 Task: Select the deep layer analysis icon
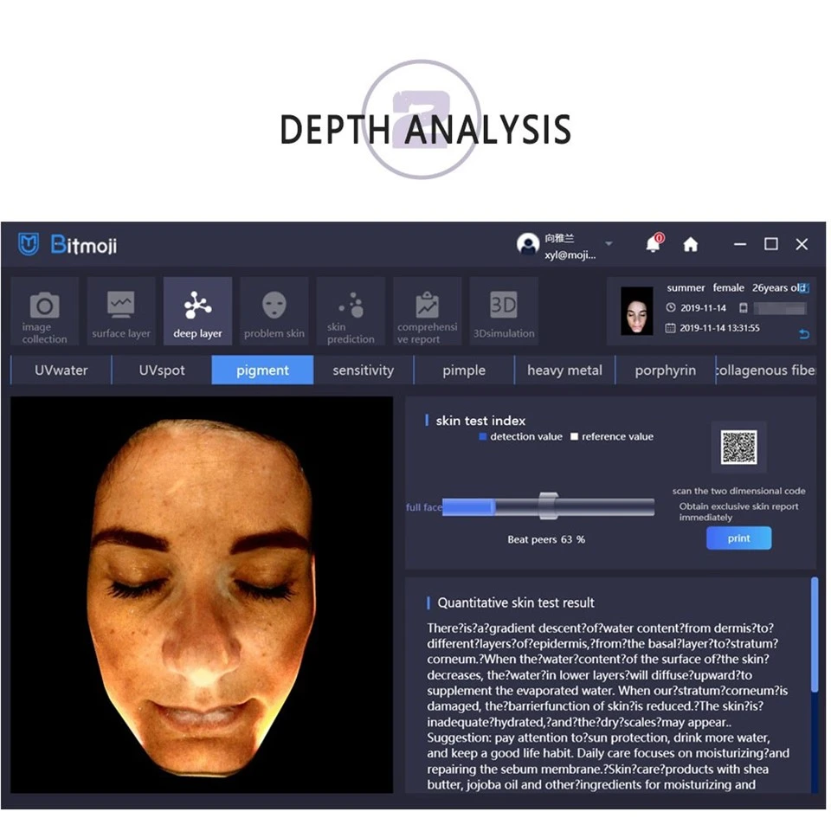[197, 311]
